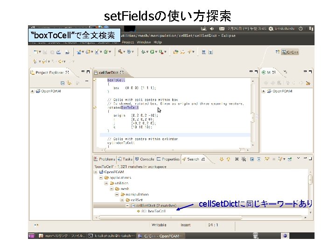Click the build hammer icon
This screenshot has height=252, width=336.
pos(120,52)
